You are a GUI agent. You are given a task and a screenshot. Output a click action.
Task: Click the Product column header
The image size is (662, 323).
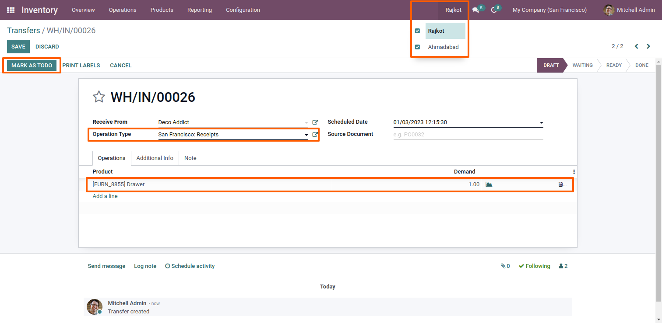(x=103, y=172)
